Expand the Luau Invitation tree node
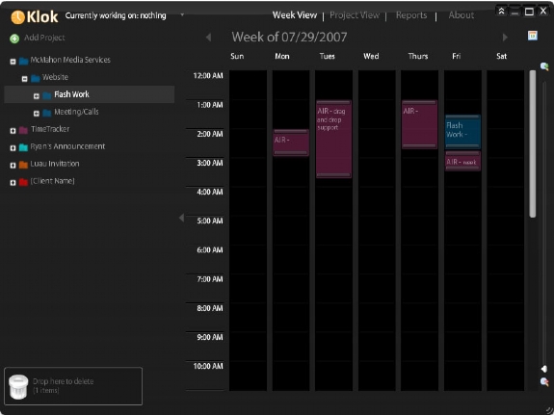Viewport: 554px width, 415px height. pyautogui.click(x=13, y=166)
